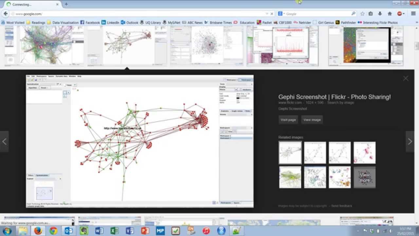Viewport: 419px width, 236px height.
Task: Open the bookmarks list clipboard icon
Action: (x=371, y=14)
